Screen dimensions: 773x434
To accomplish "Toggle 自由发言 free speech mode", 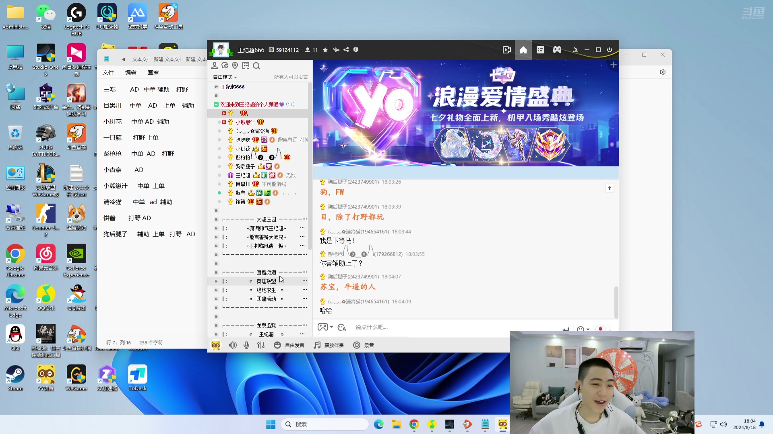I will coord(289,345).
